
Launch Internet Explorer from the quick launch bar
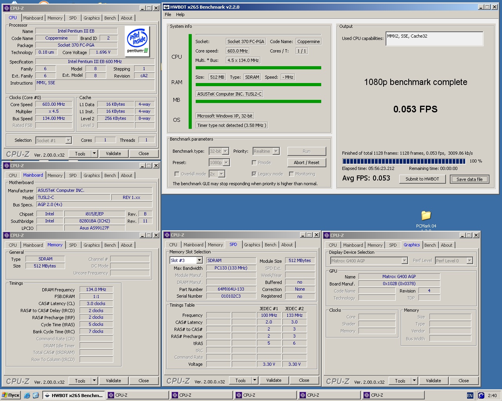[27, 396]
